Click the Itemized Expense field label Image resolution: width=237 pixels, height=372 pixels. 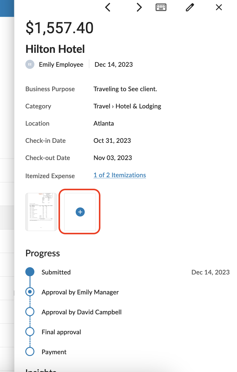(50, 176)
